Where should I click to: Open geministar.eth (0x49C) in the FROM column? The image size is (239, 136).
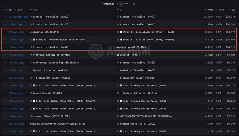click(44, 32)
